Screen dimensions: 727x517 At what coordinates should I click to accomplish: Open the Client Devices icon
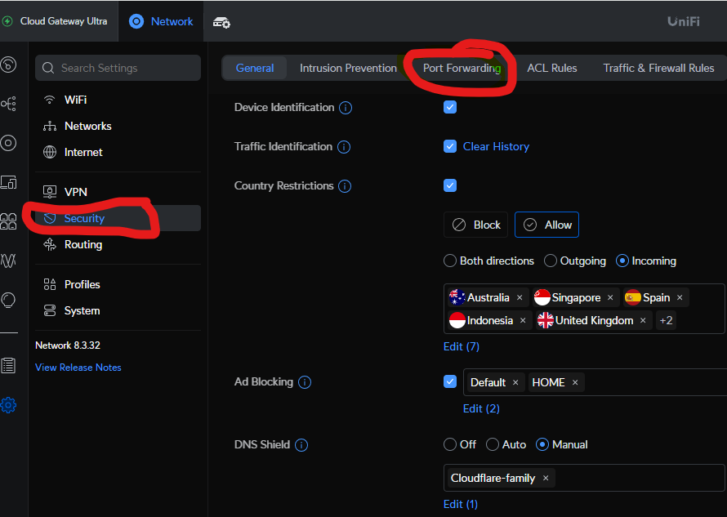(x=8, y=182)
